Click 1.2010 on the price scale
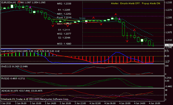The width and height of the screenshot is (173, 105). (x=169, y=40)
